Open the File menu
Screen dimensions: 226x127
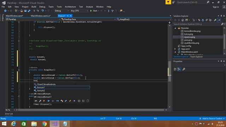point(3,7)
